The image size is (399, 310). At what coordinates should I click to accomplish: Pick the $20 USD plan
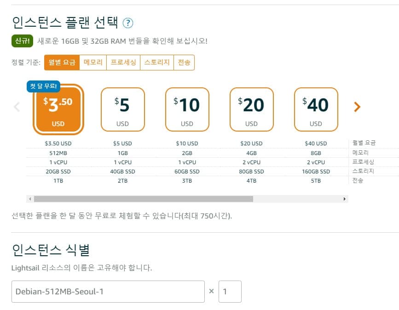click(251, 109)
